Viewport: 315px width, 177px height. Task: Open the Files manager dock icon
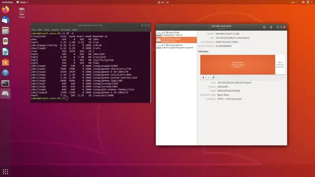tap(5, 31)
